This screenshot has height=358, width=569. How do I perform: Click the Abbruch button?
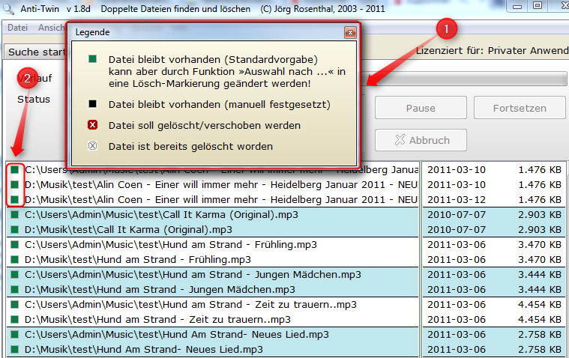point(421,140)
